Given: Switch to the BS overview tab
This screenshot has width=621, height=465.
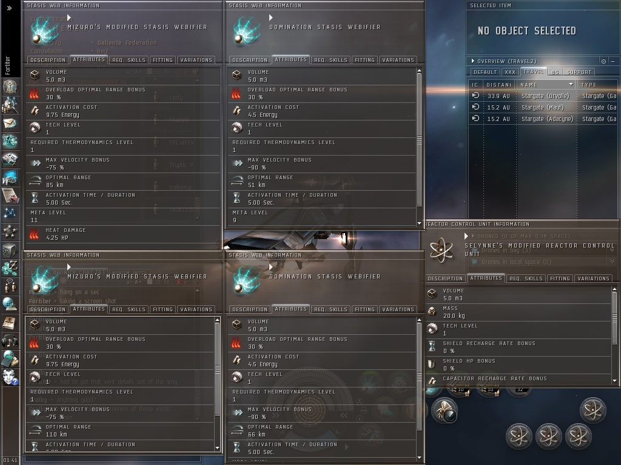Looking at the screenshot, I should pyautogui.click(x=555, y=72).
